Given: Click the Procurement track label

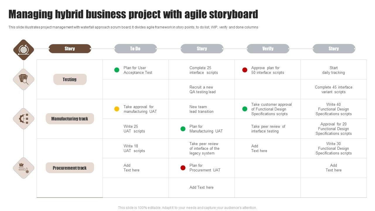Looking at the screenshot, I should click(70, 168).
